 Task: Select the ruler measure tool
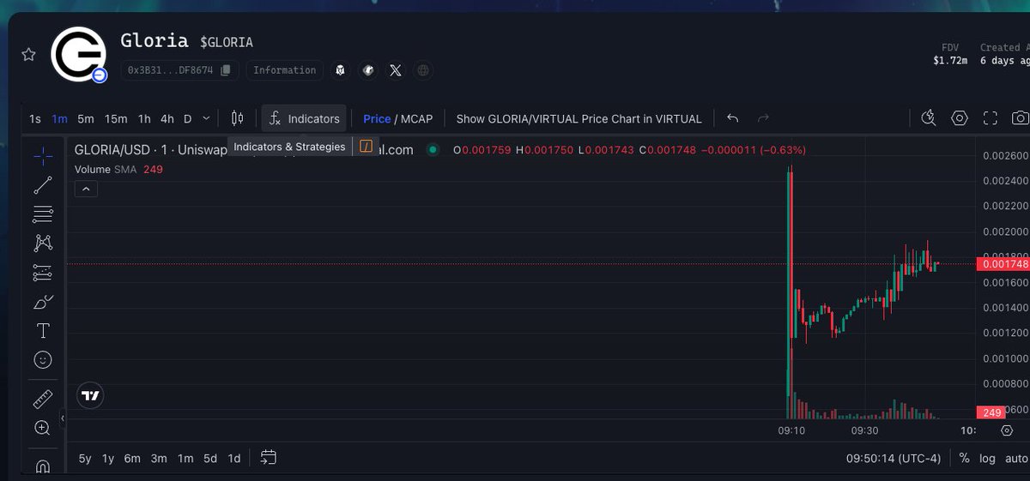point(43,399)
